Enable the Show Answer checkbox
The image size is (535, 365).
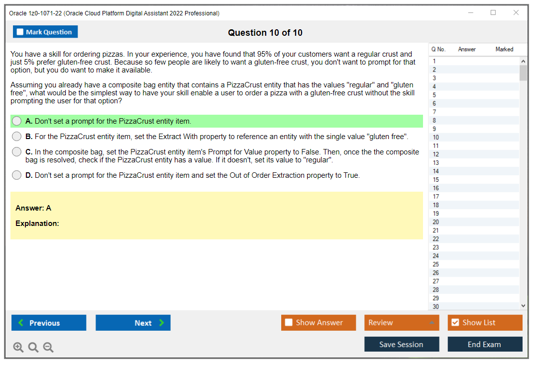[289, 322]
